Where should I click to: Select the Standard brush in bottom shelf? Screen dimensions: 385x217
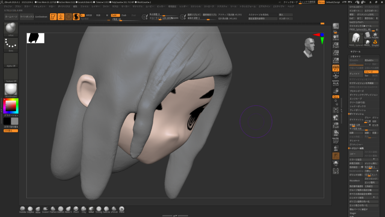(23, 209)
